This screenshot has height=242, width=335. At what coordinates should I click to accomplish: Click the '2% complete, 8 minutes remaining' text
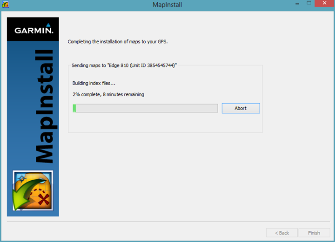coord(108,94)
